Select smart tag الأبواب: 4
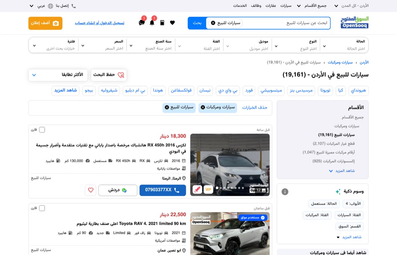397x255 pixels. click(x=353, y=204)
